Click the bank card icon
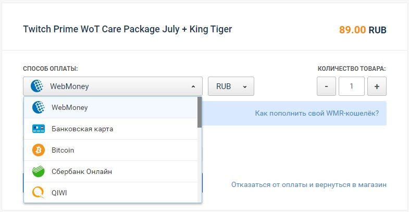The width and height of the screenshot is (409, 212). click(38, 129)
